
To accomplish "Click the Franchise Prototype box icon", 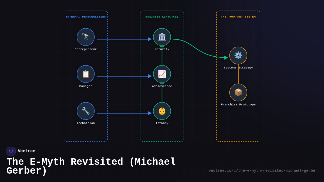I will 238,92.
